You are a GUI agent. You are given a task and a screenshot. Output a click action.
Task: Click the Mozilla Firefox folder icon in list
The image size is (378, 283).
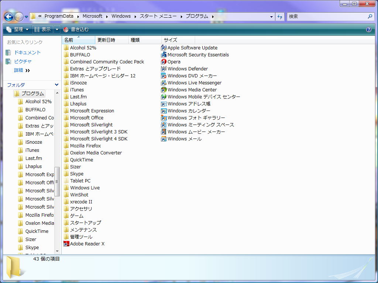[66, 146]
